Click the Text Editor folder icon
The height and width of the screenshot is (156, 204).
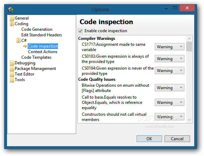[x=12, y=74]
